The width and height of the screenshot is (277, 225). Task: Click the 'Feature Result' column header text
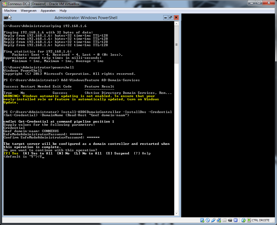[x=99, y=86]
